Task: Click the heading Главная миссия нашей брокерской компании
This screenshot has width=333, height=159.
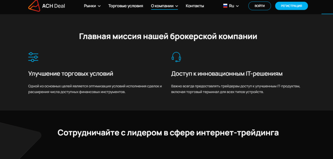Action: point(168,36)
